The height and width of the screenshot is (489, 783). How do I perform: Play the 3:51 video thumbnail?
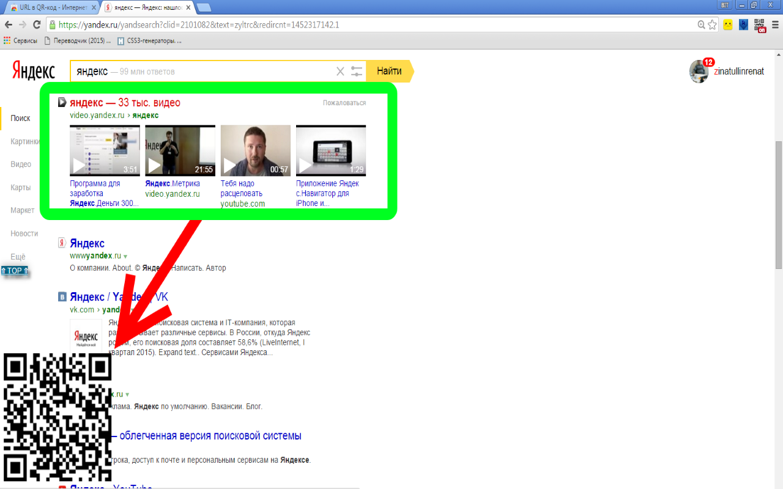coord(105,150)
